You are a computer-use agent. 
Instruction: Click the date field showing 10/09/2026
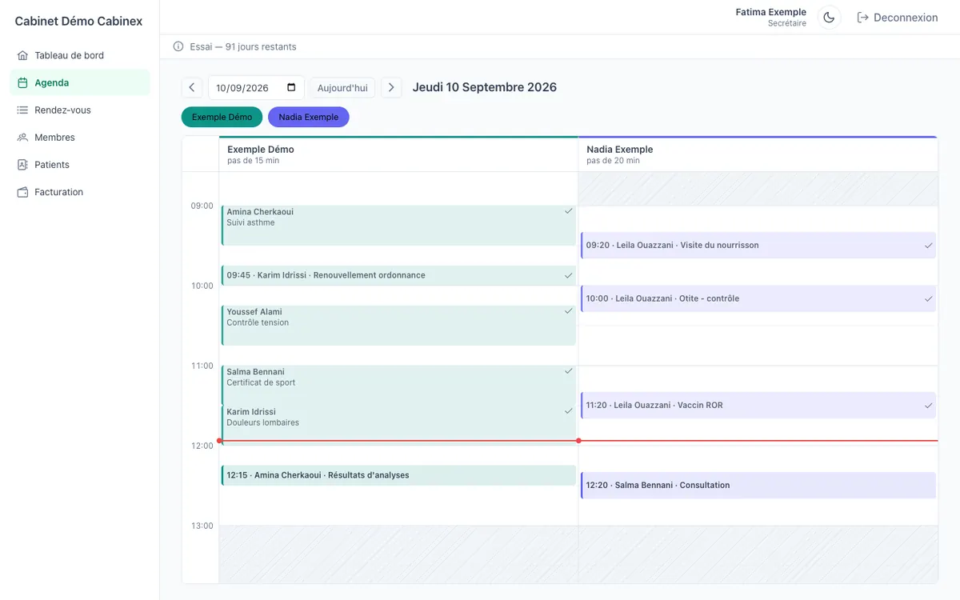(256, 87)
